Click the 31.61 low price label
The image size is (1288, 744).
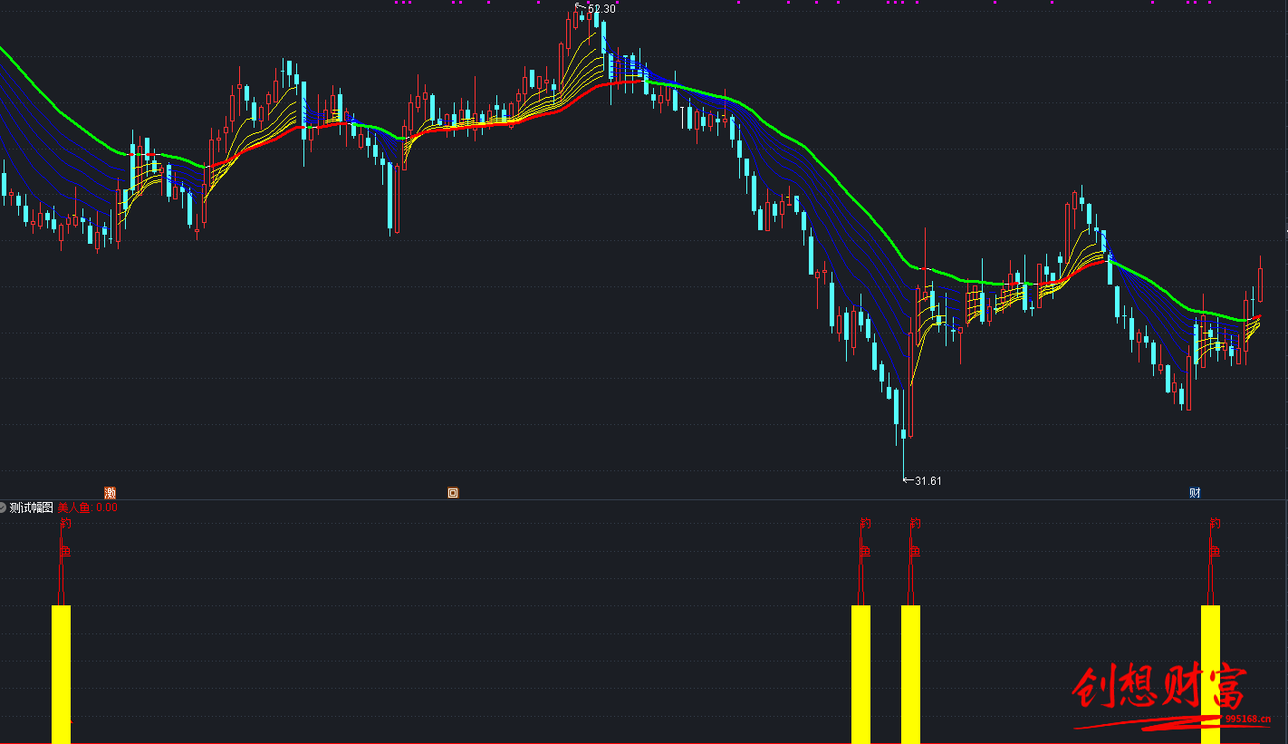(x=928, y=481)
